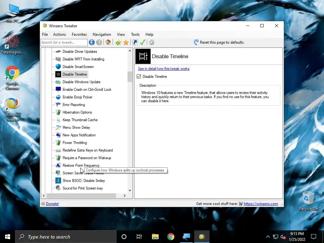Click the Disable MRT From Installing icon
This screenshot has width=324, height=243.
tap(58, 59)
